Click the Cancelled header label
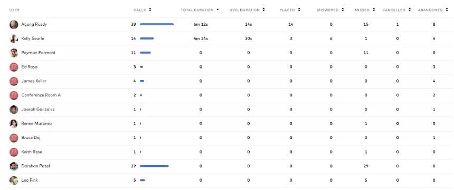This screenshot has height=190, width=454. 394,10
